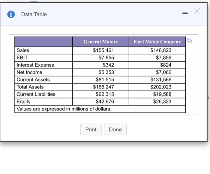The image size is (210, 174).
Task: Select GM current liabilities $62,315
Action: (x=105, y=94)
